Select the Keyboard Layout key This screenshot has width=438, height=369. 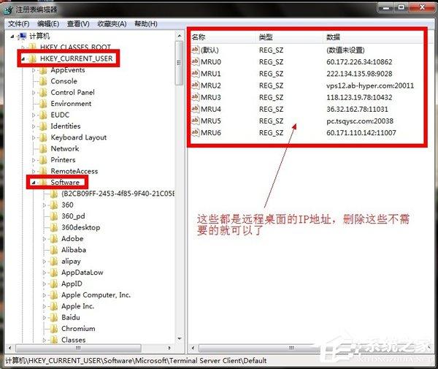coord(78,137)
